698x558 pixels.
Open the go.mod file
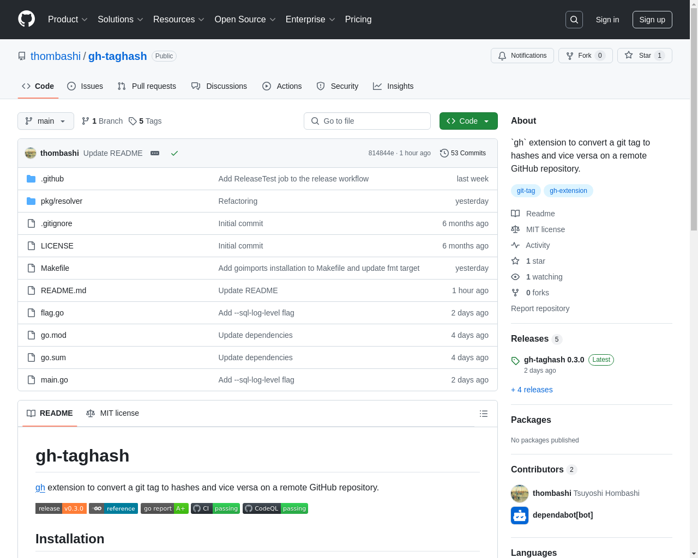click(53, 335)
